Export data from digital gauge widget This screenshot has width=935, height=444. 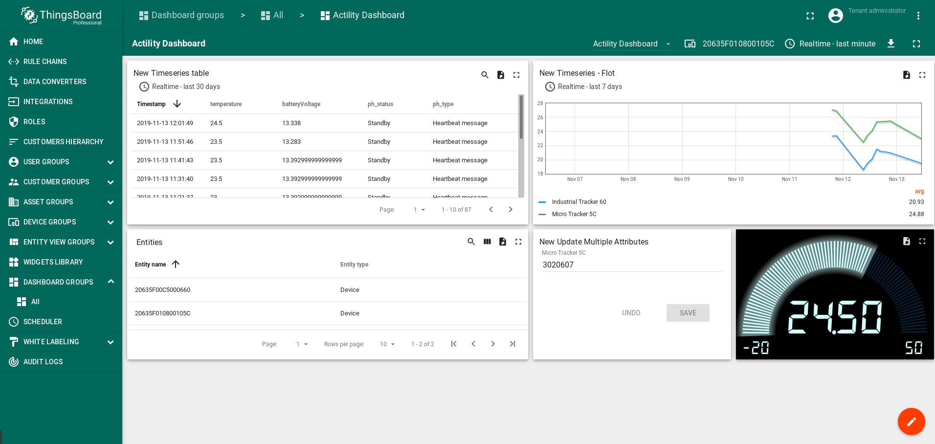click(907, 241)
